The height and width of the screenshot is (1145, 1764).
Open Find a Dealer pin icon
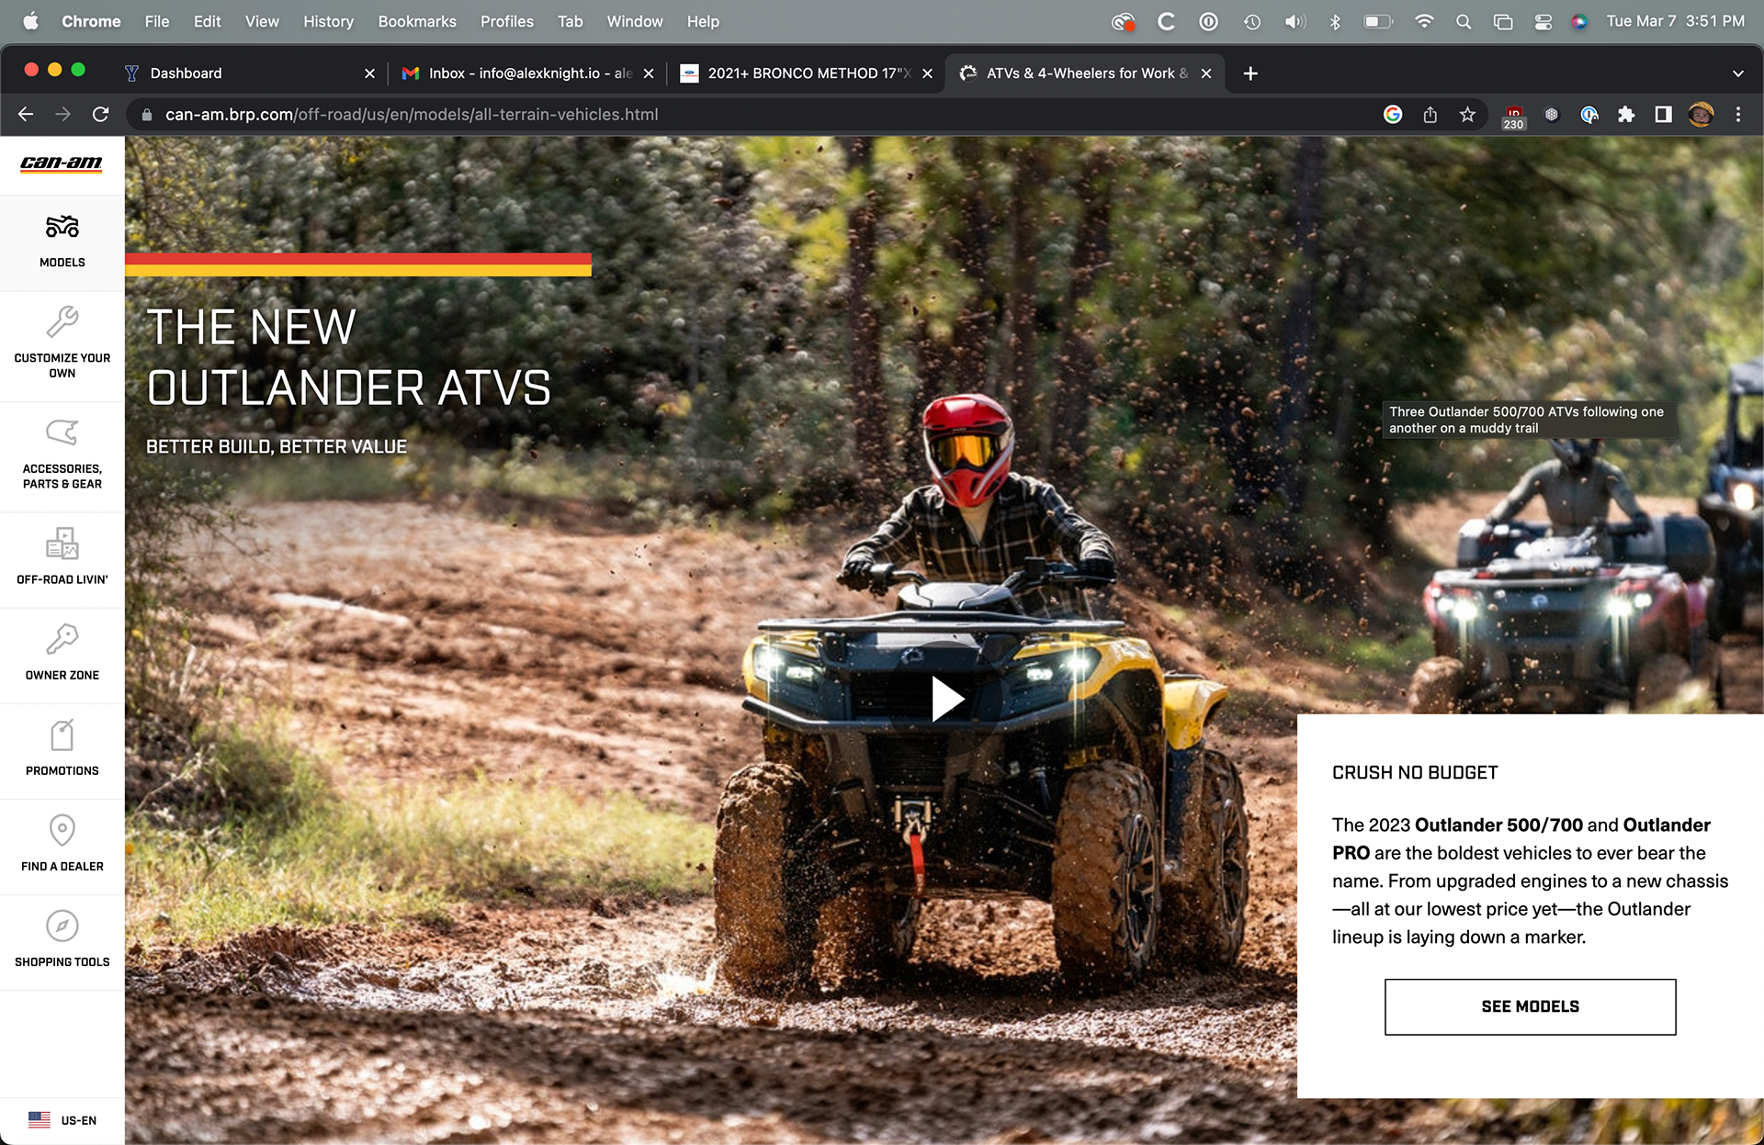pyautogui.click(x=62, y=830)
